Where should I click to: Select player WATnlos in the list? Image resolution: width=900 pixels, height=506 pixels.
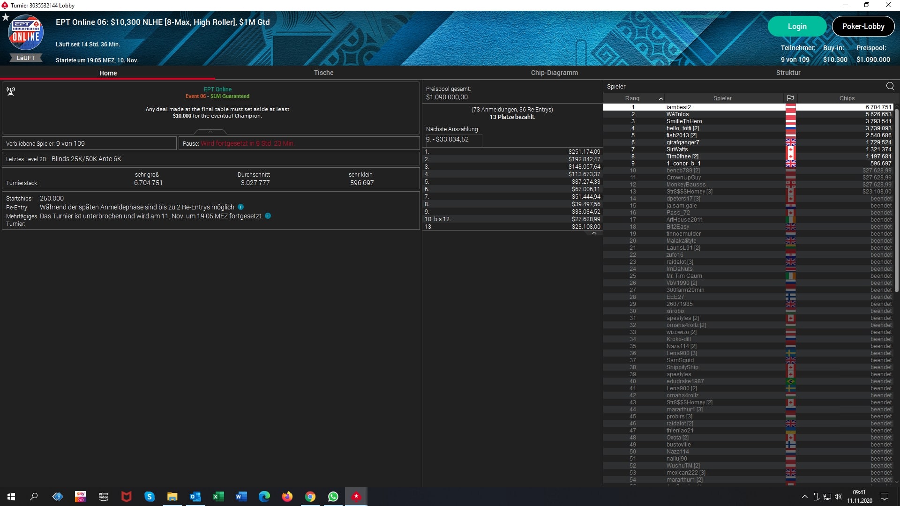tap(677, 114)
